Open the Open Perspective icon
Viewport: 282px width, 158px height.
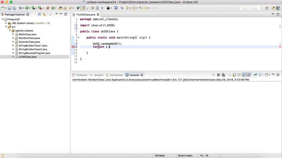(267, 8)
